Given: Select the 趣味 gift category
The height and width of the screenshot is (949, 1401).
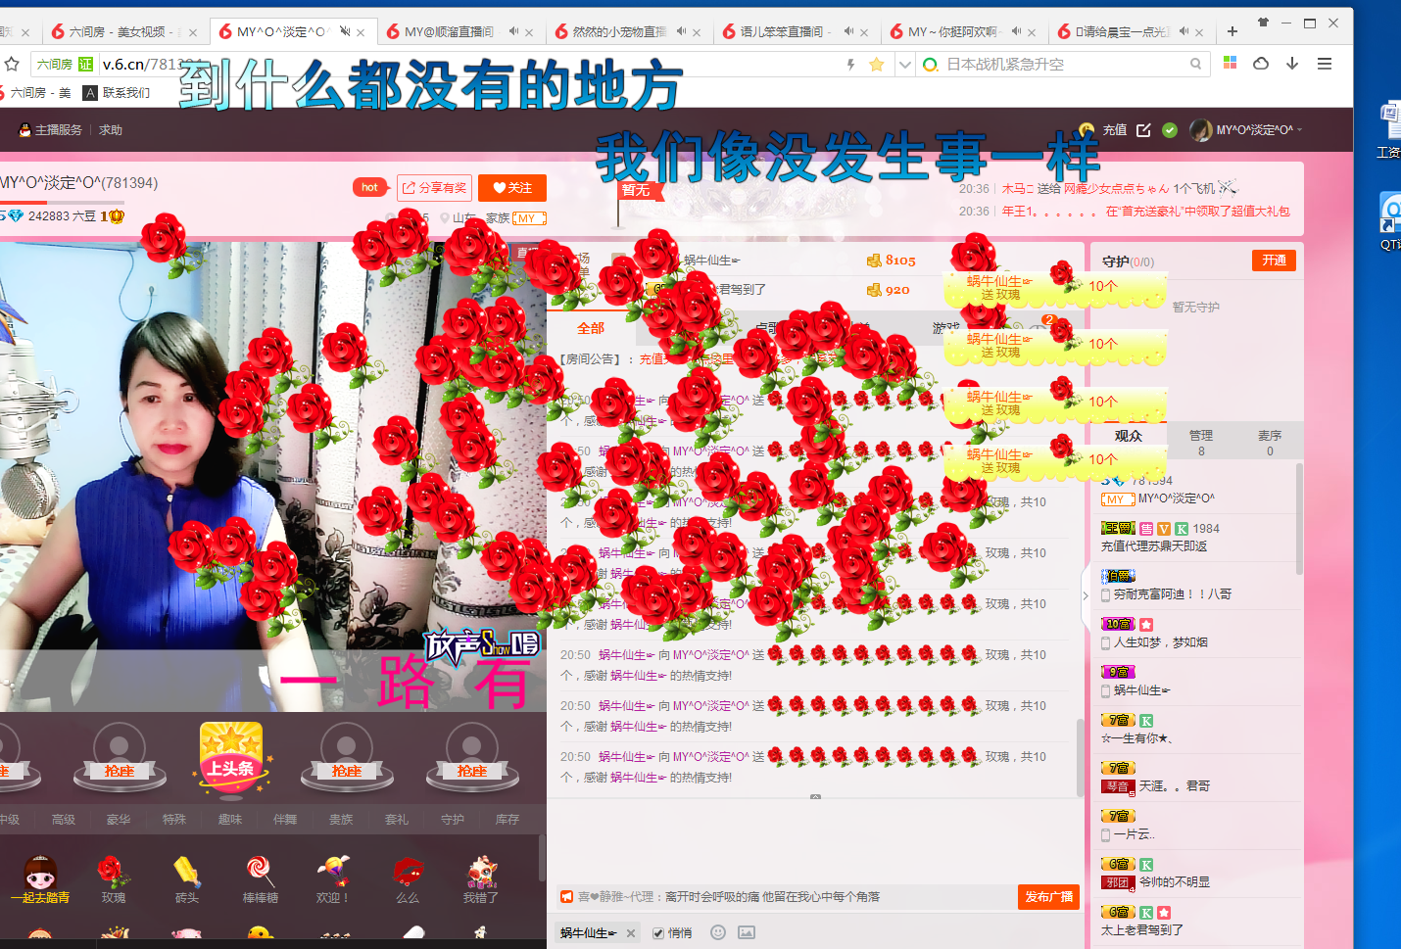Looking at the screenshot, I should tap(230, 820).
